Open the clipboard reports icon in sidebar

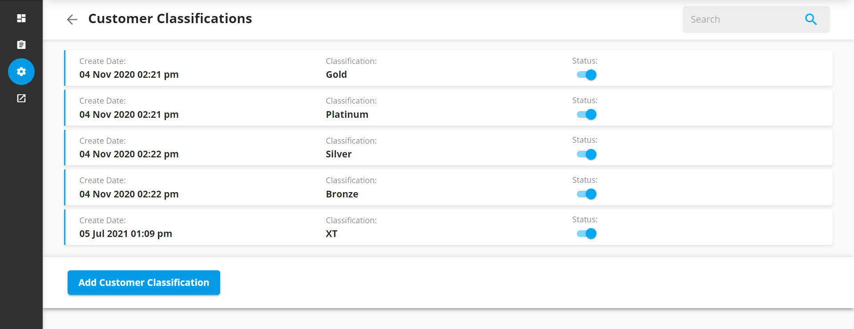(x=21, y=44)
